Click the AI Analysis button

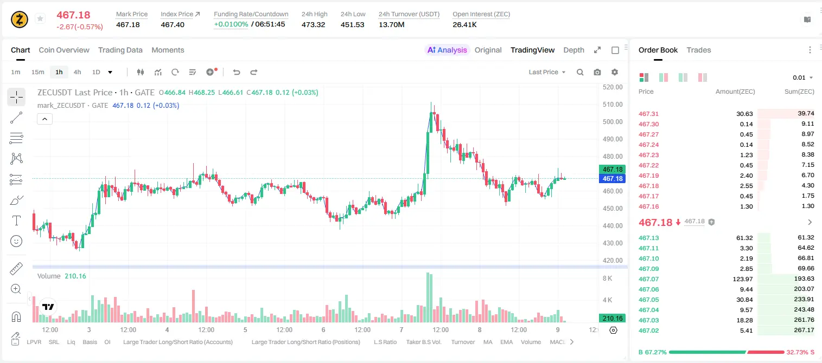click(x=447, y=50)
